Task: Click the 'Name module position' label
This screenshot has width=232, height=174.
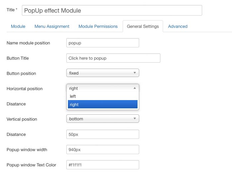Action: [x=28, y=43]
